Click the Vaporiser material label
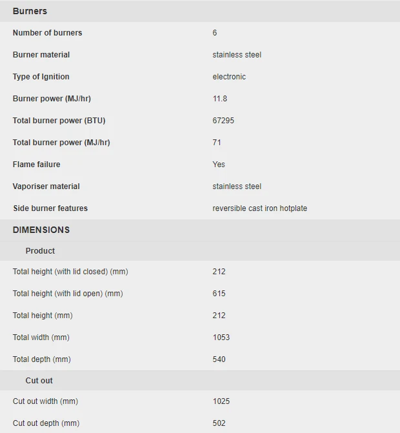The image size is (400, 433). pyautogui.click(x=46, y=186)
